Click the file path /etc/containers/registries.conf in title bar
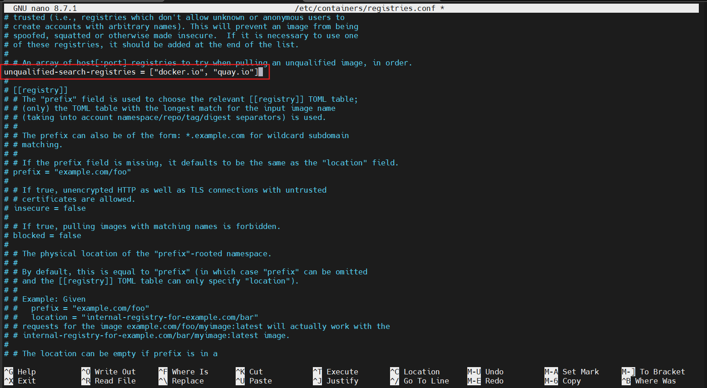This screenshot has width=707, height=388. [365, 8]
